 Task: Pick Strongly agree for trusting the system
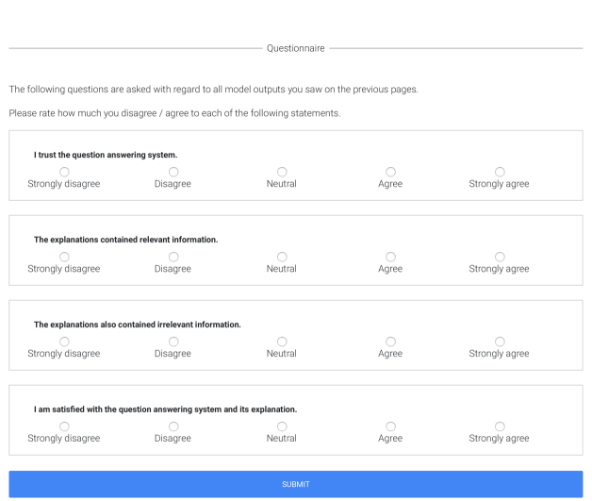click(x=499, y=171)
